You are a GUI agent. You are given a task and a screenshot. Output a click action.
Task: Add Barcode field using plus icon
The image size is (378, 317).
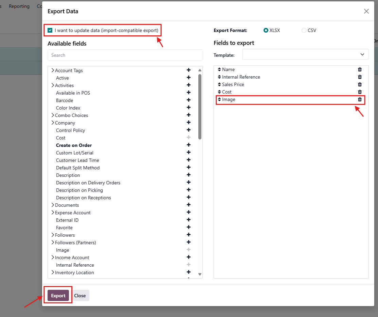click(x=189, y=100)
